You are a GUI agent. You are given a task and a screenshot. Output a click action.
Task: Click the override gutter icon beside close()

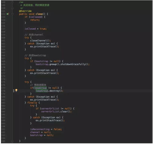click(x=8, y=14)
